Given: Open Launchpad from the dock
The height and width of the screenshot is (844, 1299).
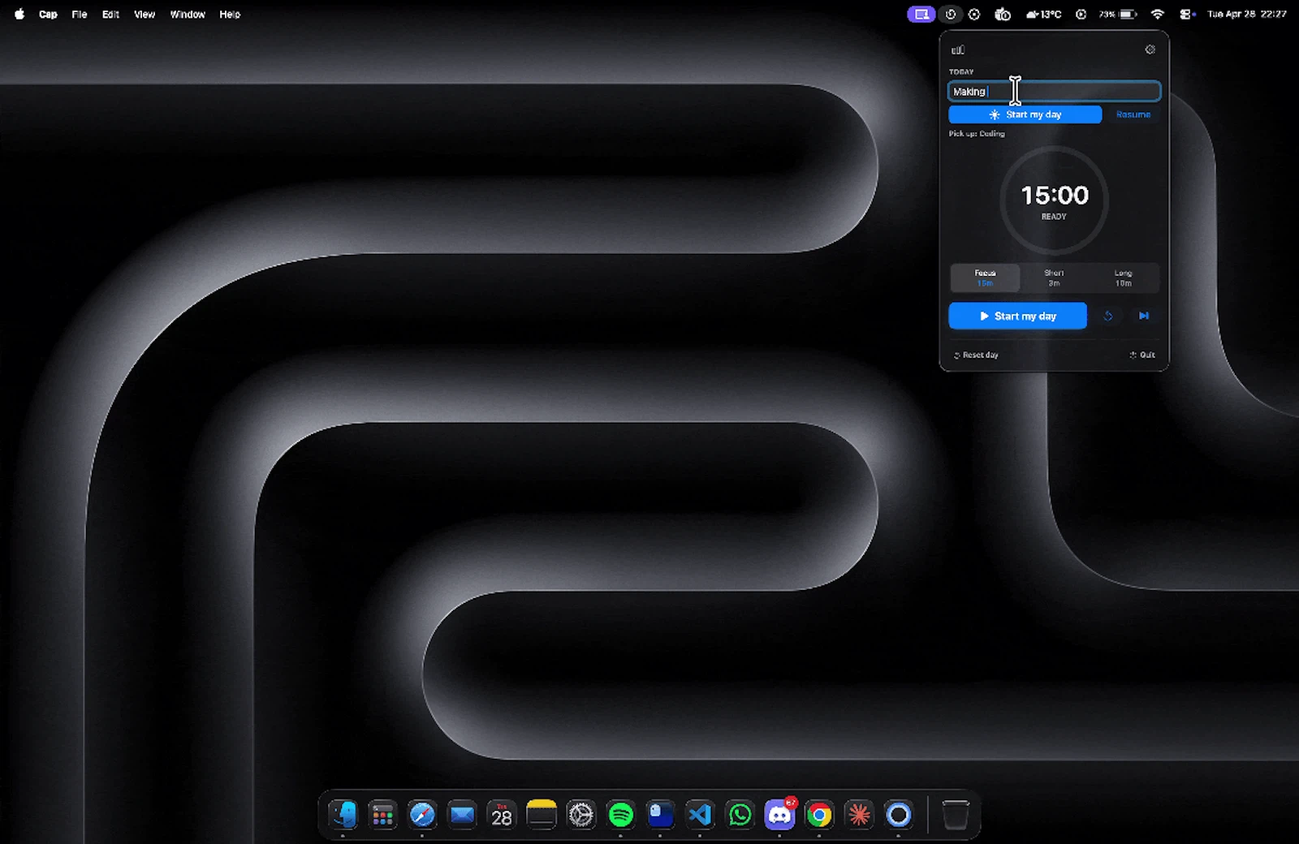Looking at the screenshot, I should (x=382, y=814).
